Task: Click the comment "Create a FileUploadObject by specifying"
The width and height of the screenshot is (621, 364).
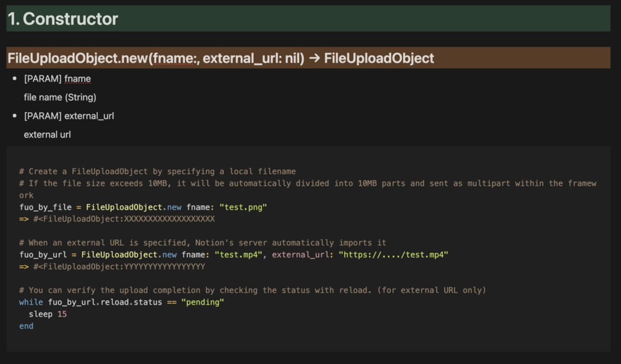Action: (158, 171)
